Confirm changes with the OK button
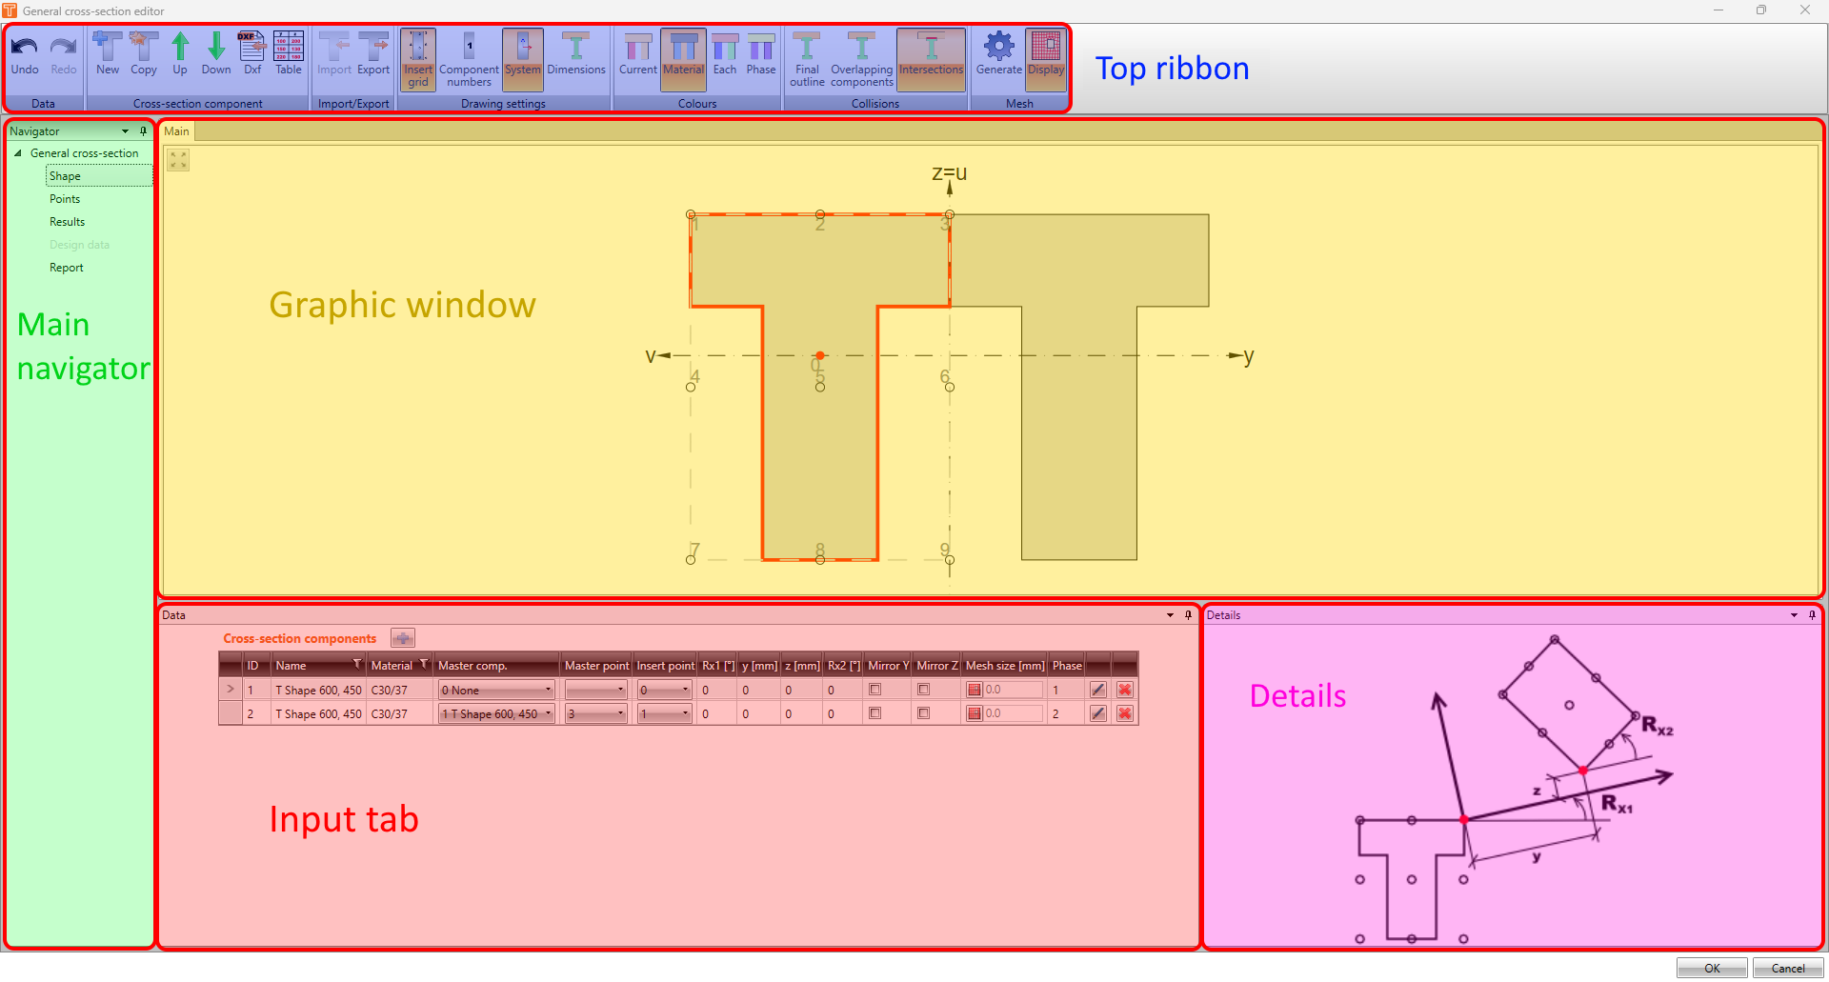1829x982 pixels. pos(1711,967)
